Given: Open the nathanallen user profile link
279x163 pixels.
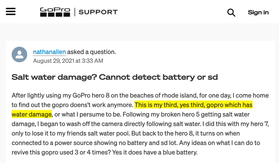Looking at the screenshot, I should (x=49, y=52).
